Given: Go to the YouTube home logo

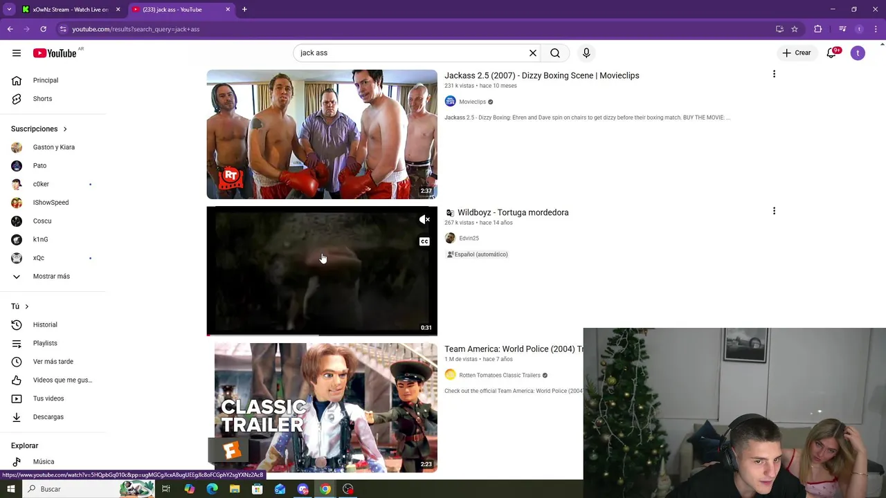Looking at the screenshot, I should coord(55,53).
